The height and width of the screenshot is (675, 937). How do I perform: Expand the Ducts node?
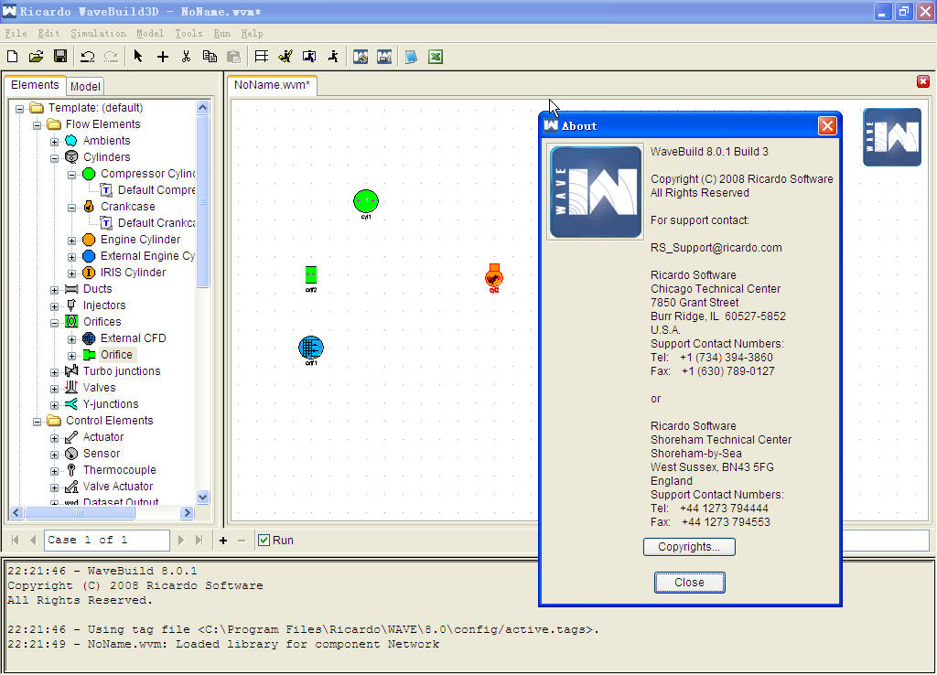(54, 290)
